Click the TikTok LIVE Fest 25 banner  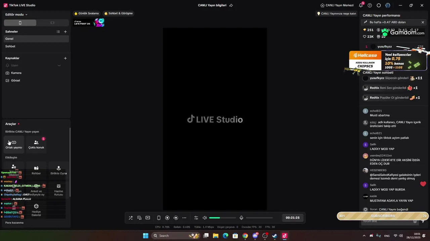(89, 22)
